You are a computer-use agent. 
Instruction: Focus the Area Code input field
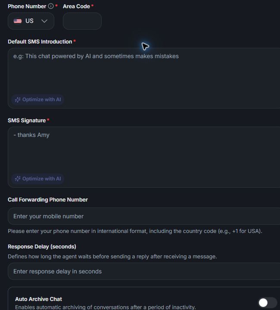coord(82,21)
